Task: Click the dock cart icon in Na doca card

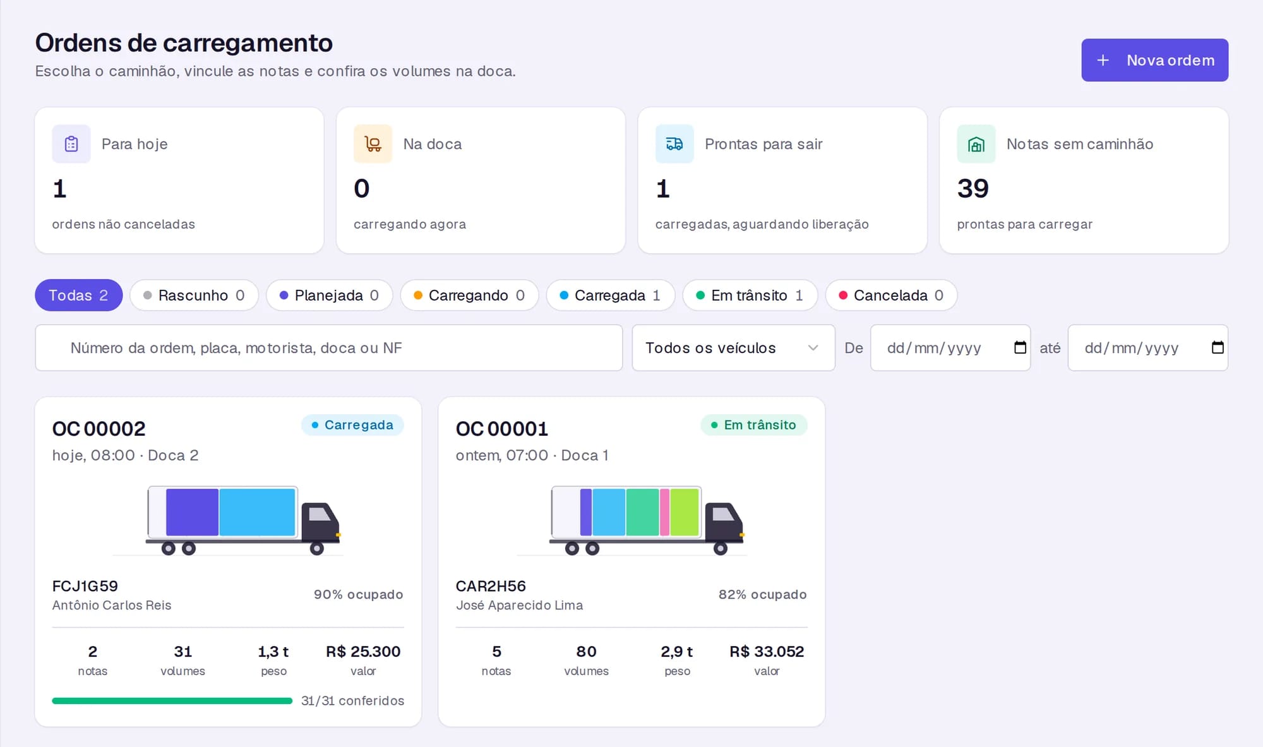Action: pos(373,144)
